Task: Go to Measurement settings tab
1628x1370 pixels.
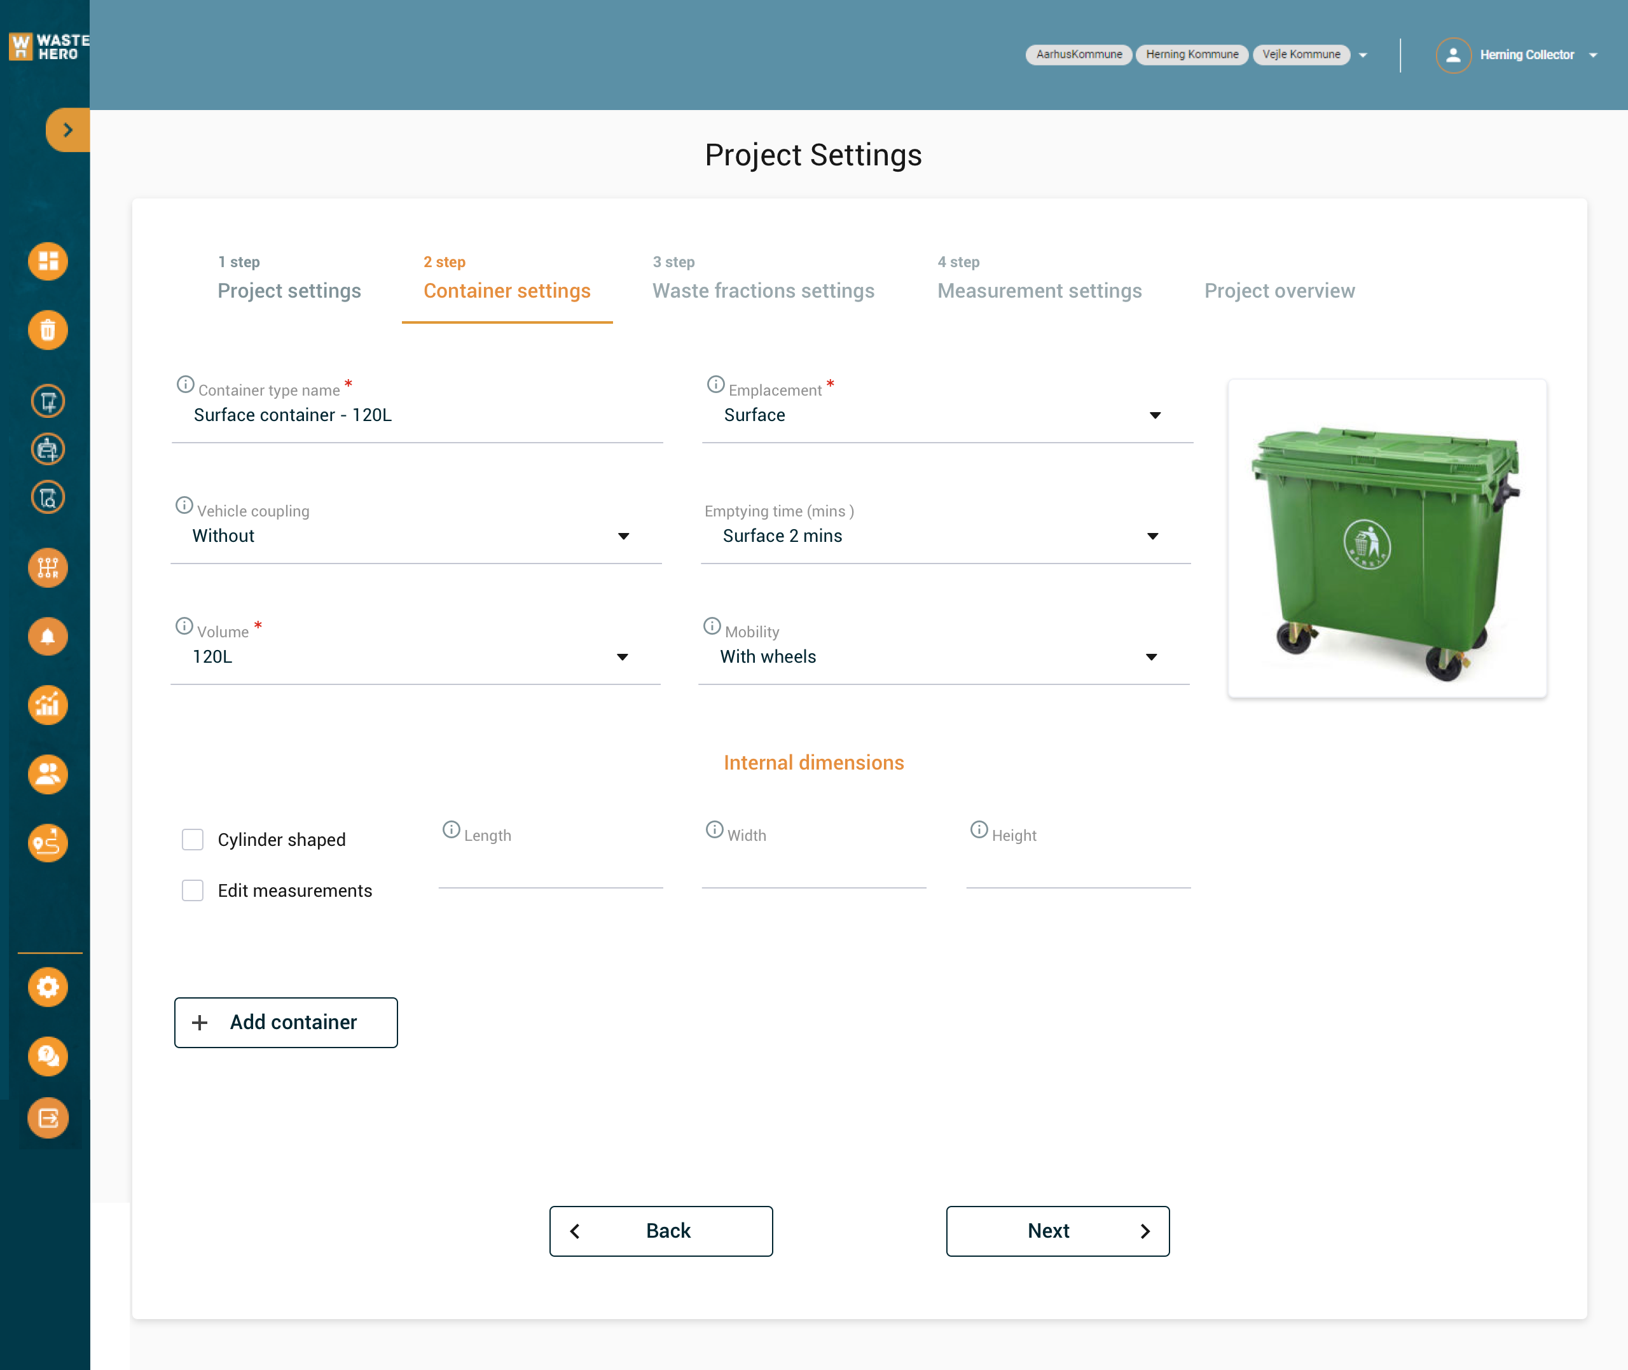Action: click(x=1038, y=278)
